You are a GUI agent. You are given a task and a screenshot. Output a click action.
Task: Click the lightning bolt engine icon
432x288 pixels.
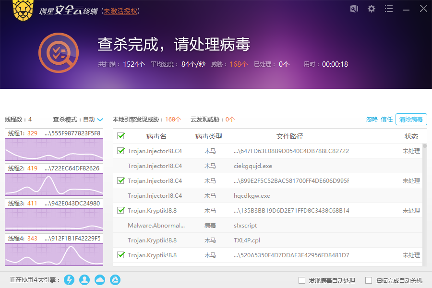click(69, 280)
